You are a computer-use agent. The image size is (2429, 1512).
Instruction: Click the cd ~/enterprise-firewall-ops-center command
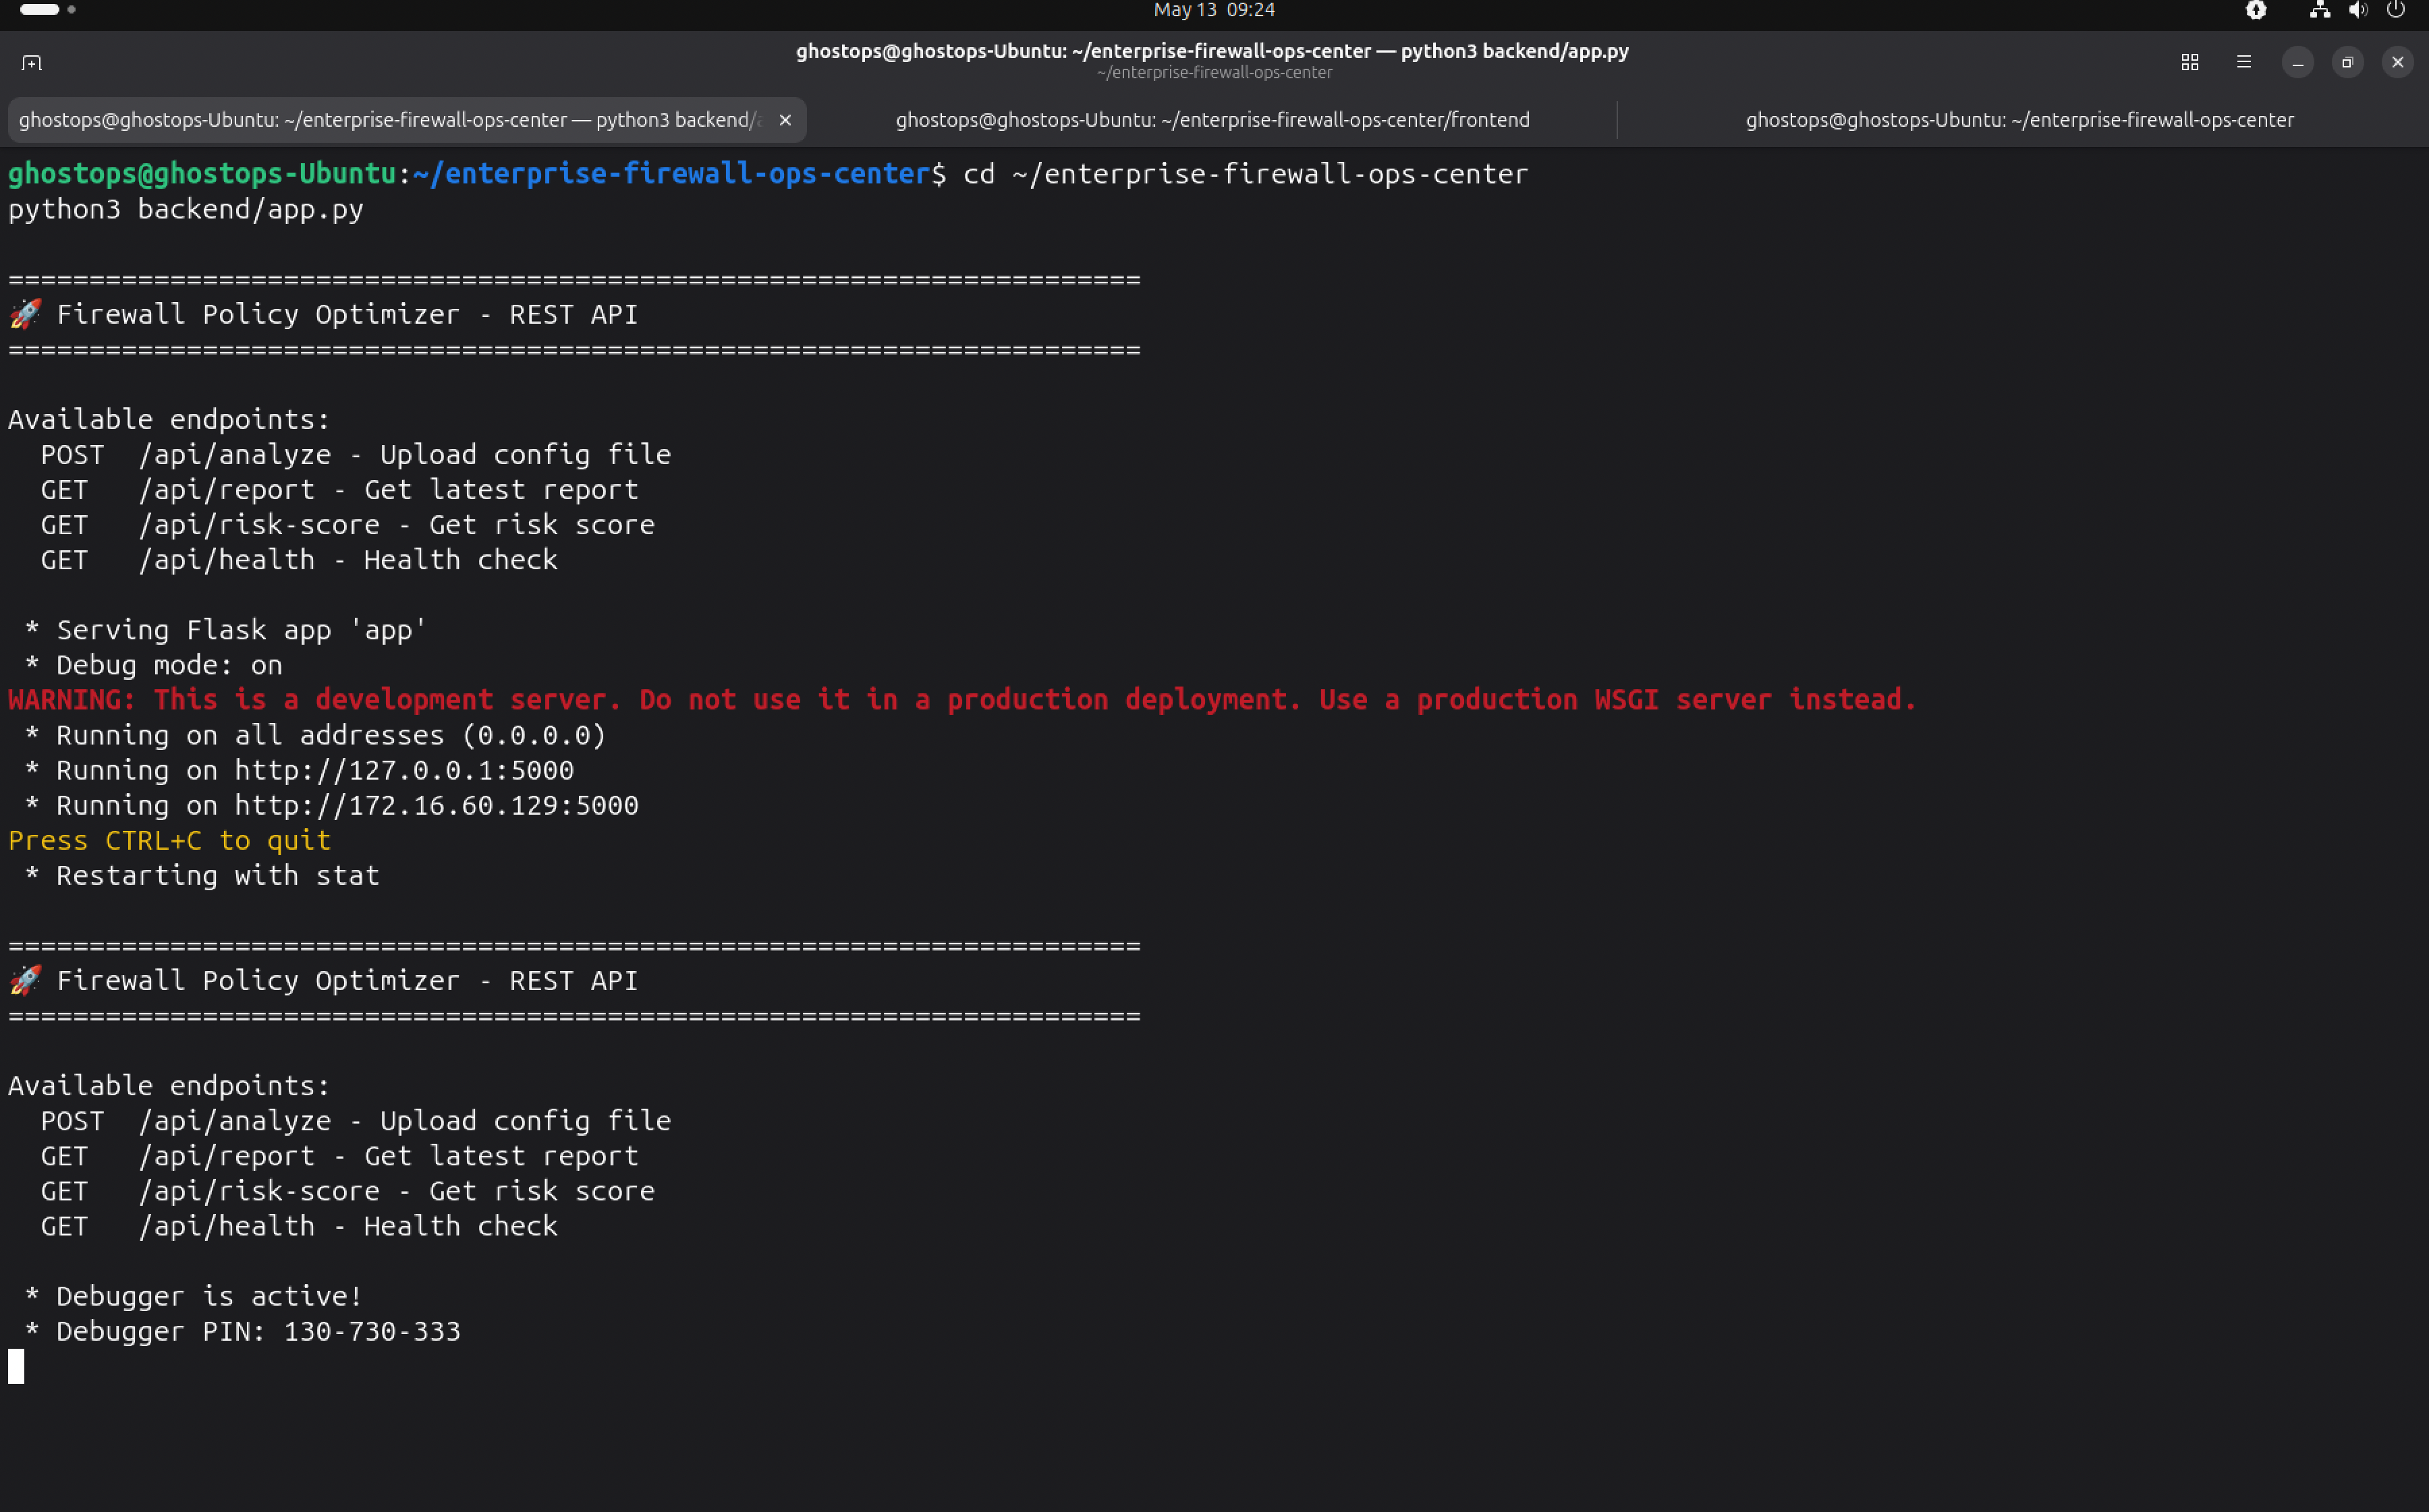pos(1246,174)
